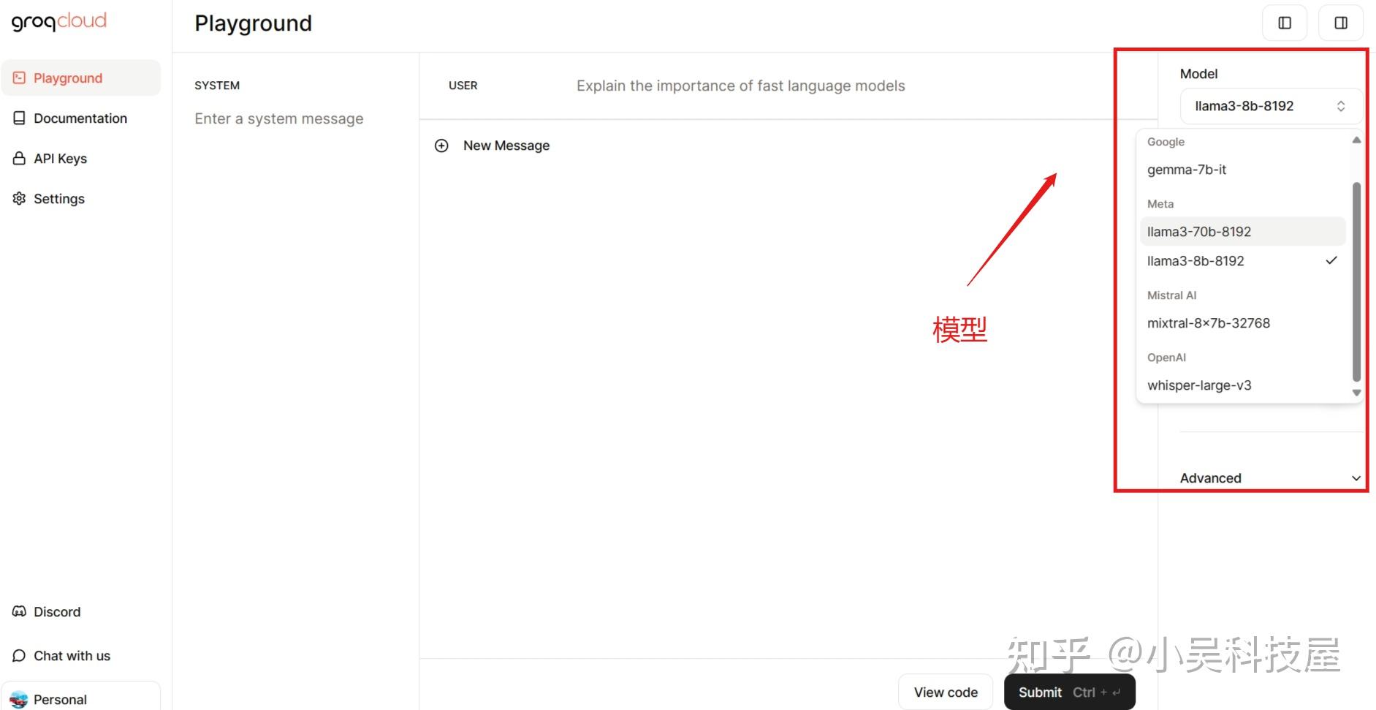Select mixtral-8x7b-32768 model

tap(1242, 323)
